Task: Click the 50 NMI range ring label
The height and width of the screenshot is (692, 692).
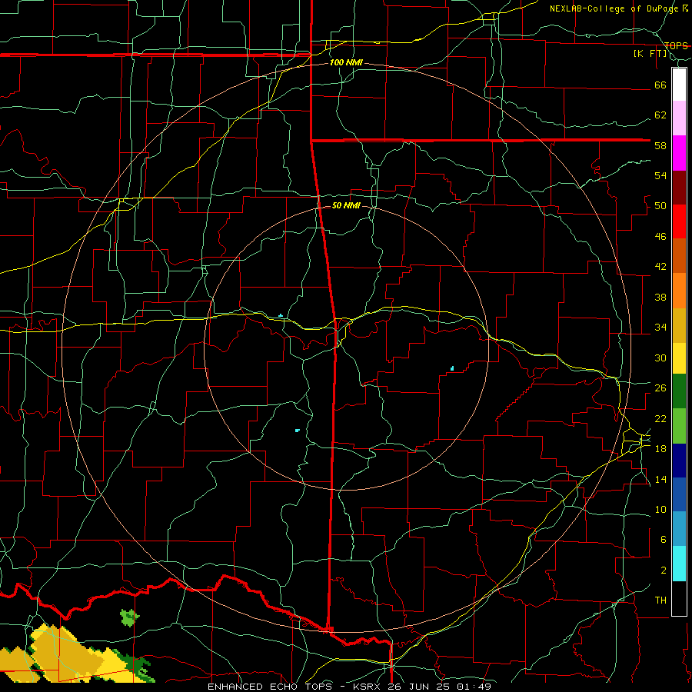Action: coord(346,205)
